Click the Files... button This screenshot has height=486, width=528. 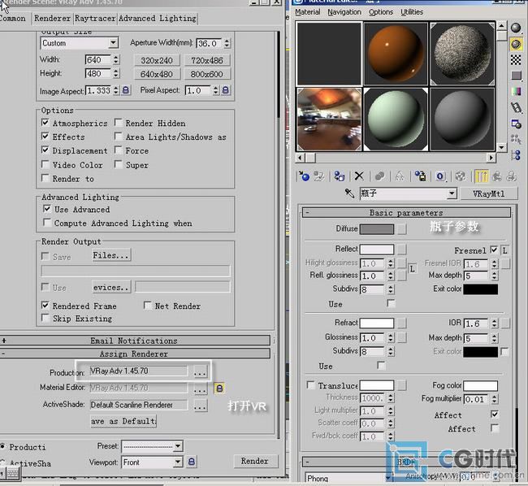(x=111, y=255)
